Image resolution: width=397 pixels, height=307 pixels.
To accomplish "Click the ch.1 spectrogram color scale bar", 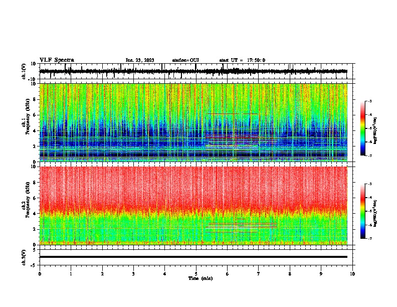I will (x=362, y=128).
